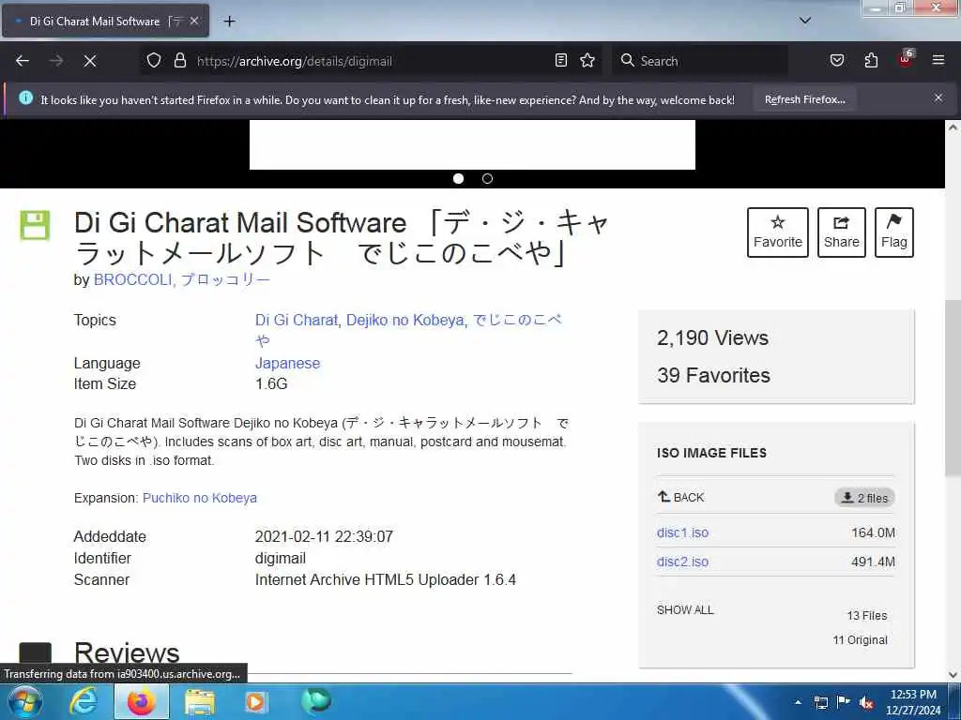Launch Internet Explorer from taskbar

[x=84, y=701]
